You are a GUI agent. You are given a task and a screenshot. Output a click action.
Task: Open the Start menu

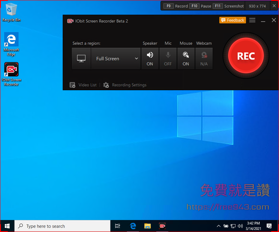pos(7,226)
